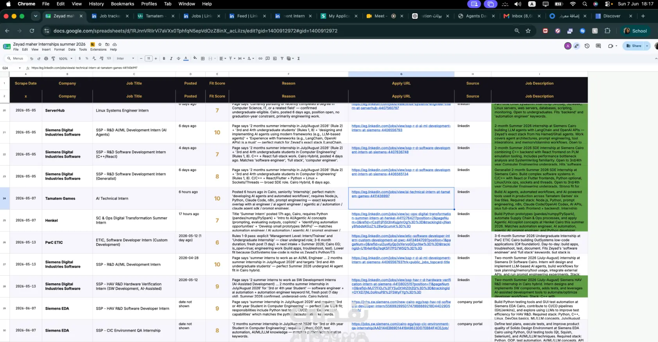Open the Share options arrow

coord(647,46)
